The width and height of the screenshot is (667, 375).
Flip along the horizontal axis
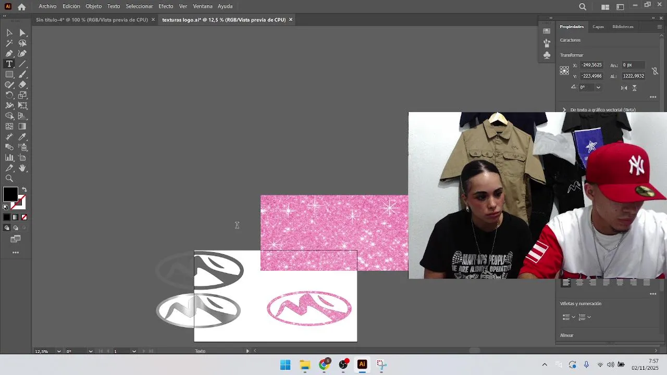click(x=624, y=87)
